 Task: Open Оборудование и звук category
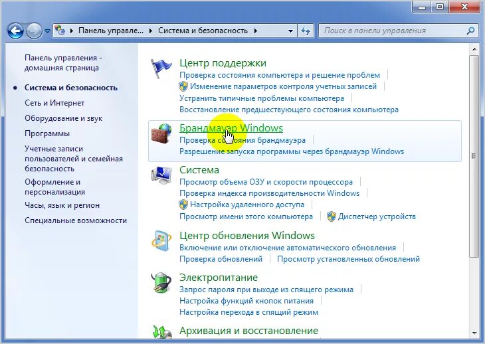point(63,118)
